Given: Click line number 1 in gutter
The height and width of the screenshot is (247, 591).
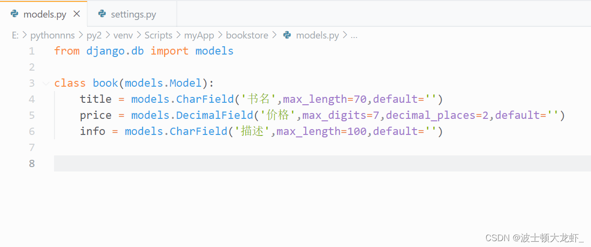Looking at the screenshot, I should coord(32,51).
